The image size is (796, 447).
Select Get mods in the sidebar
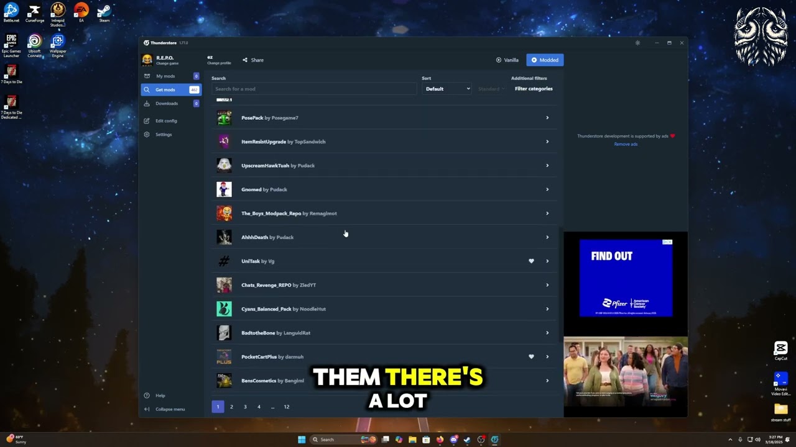pos(171,90)
